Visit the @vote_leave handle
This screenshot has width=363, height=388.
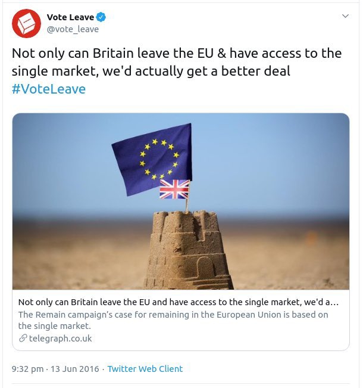[x=73, y=29]
